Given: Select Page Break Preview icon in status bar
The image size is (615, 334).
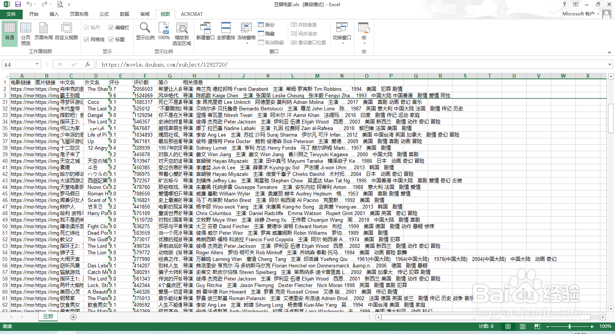Looking at the screenshot, I should [x=537, y=326].
